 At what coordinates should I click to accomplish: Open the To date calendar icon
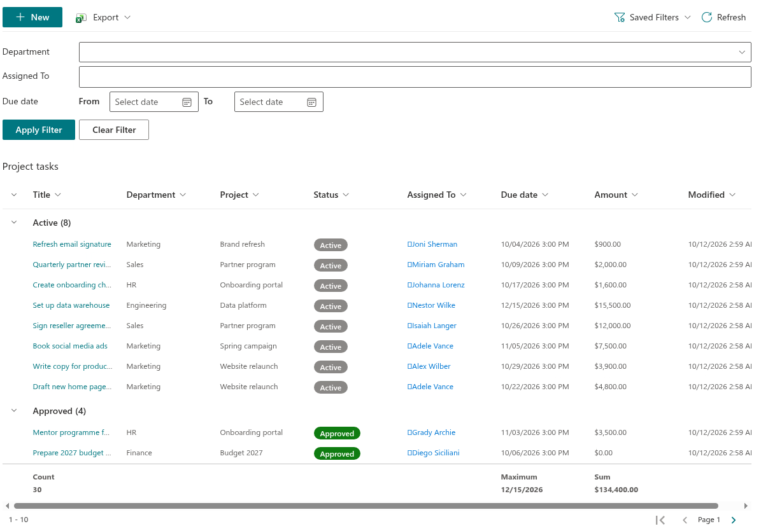point(311,102)
